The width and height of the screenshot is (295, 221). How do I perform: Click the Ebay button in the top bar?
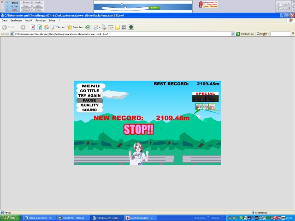tap(38, 10)
